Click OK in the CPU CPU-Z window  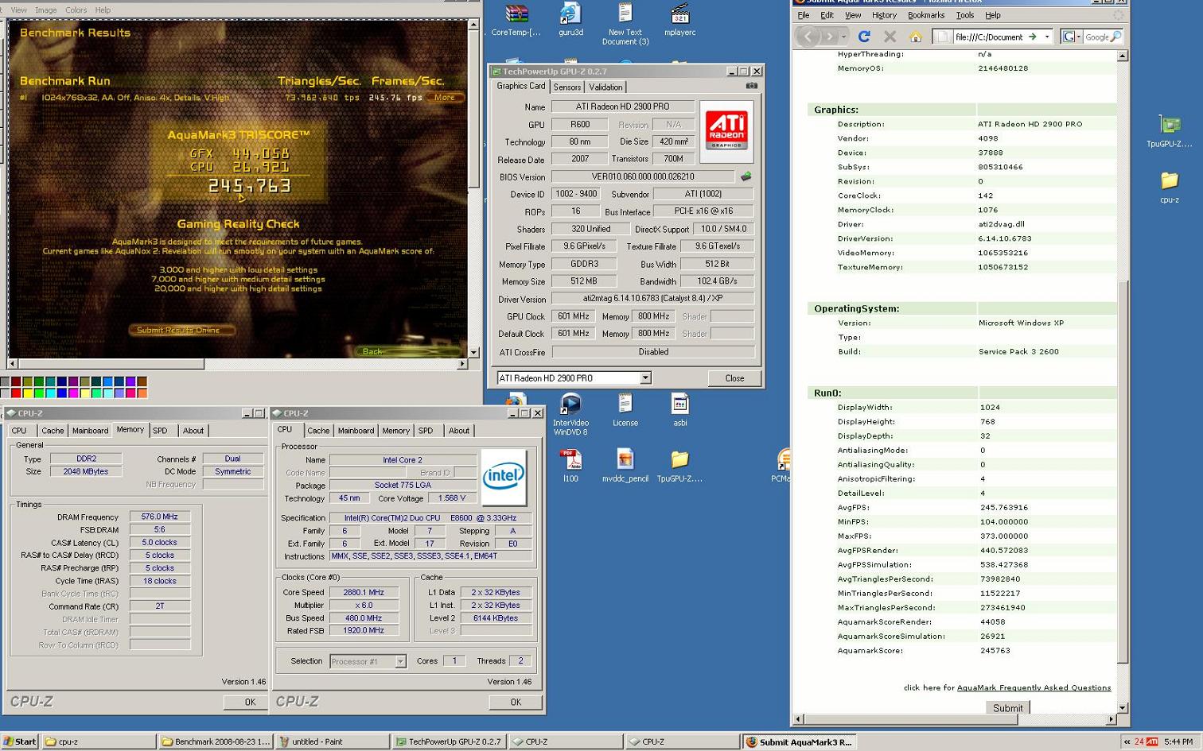coord(516,702)
